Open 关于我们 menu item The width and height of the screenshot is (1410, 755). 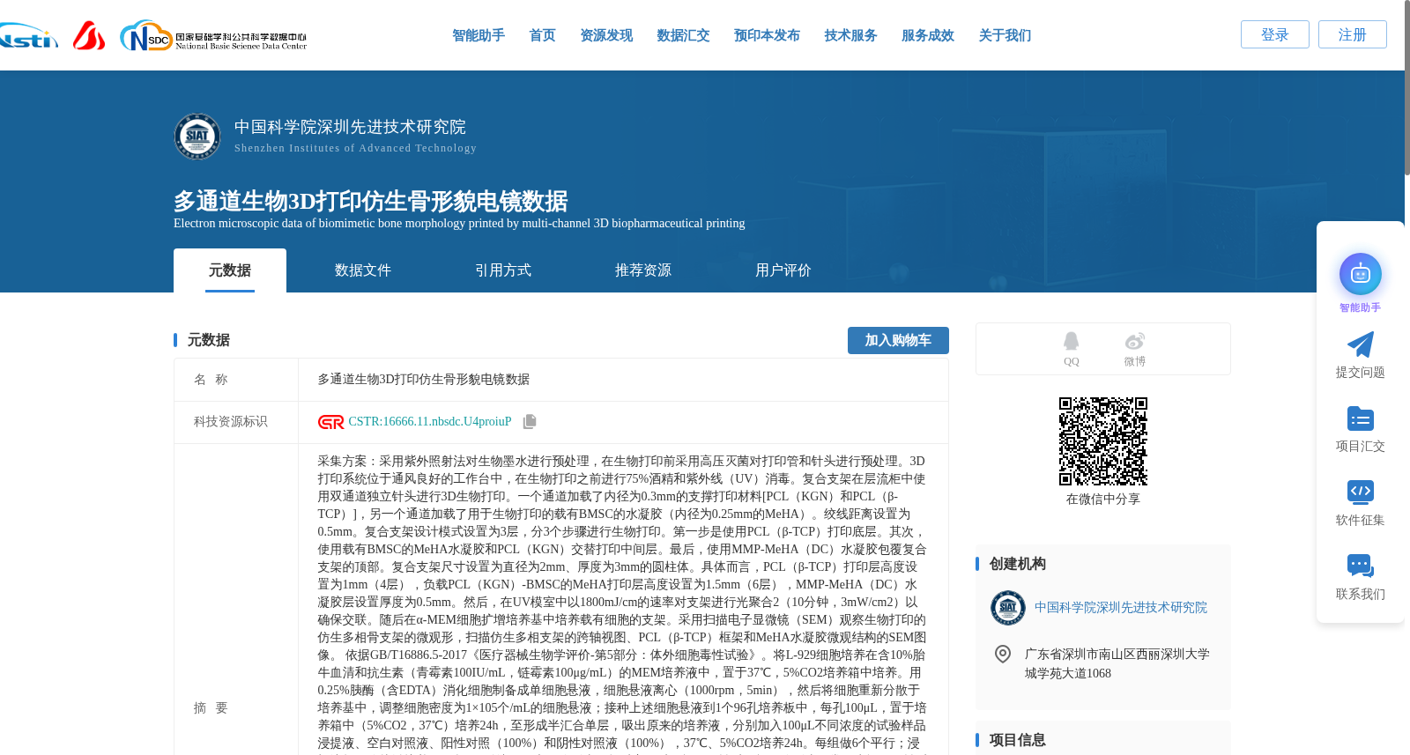pyautogui.click(x=1005, y=35)
